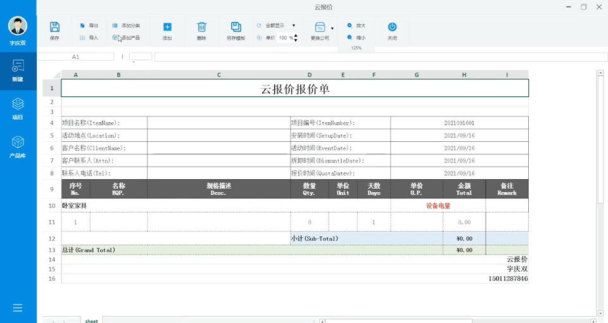Increase 单价 percentage with the up arrow
Screen dimensions: 608x323
coord(296,35)
